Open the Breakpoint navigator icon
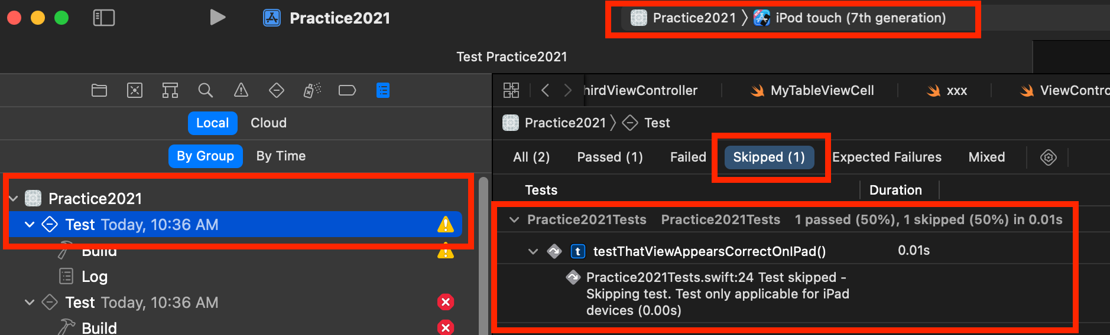The image size is (1110, 335). coord(347,90)
